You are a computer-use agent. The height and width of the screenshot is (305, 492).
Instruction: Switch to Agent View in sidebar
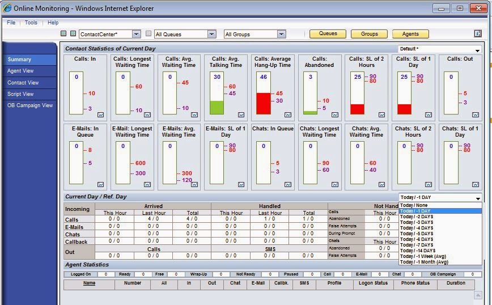point(29,71)
